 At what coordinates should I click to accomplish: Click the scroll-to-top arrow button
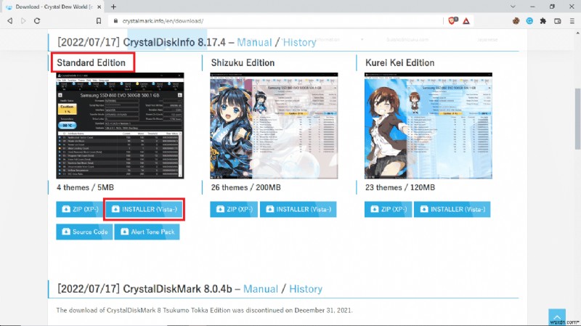pos(557,317)
